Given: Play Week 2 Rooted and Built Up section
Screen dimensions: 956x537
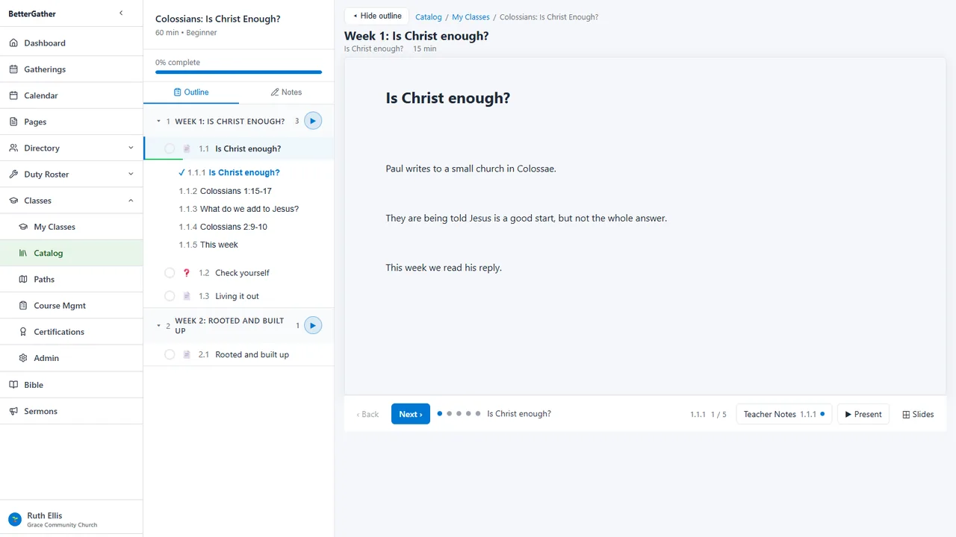Looking at the screenshot, I should click(313, 325).
